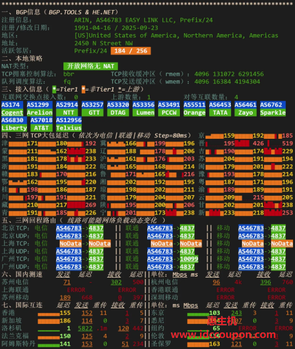Click the AS6762 badge
The height and width of the screenshot is (349, 295).
tap(273, 105)
